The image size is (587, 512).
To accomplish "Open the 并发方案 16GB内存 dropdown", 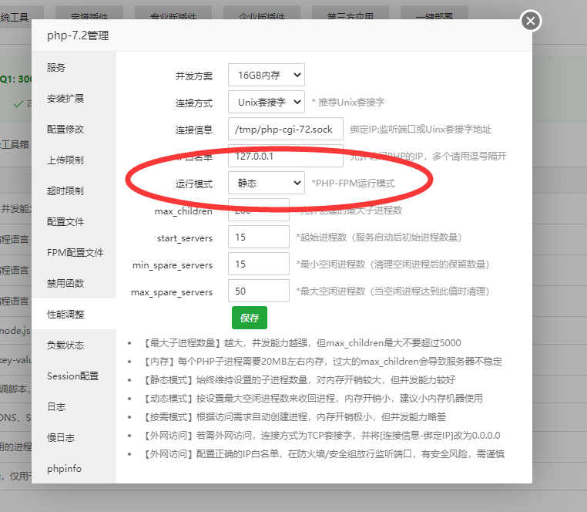I will click(x=266, y=76).
